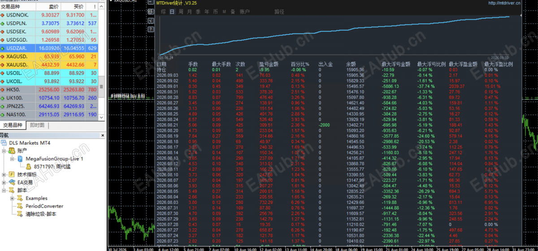Click the 技术指标 indicators icon

click(x=12, y=174)
